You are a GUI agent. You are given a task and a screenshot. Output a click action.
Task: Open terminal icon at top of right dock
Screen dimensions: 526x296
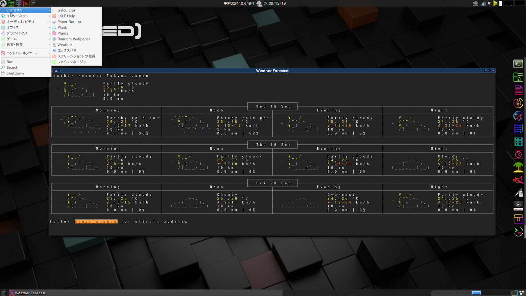click(518, 64)
